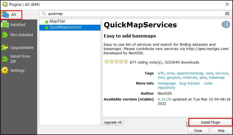Click the search magnifier icon

click(44, 14)
